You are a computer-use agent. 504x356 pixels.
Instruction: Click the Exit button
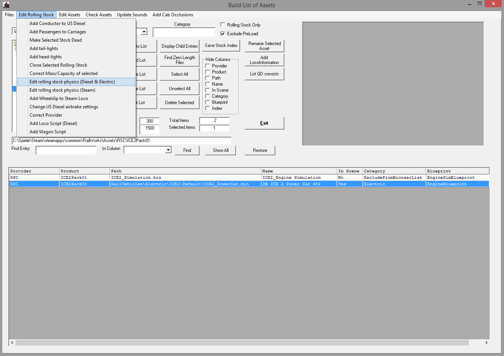click(x=264, y=123)
